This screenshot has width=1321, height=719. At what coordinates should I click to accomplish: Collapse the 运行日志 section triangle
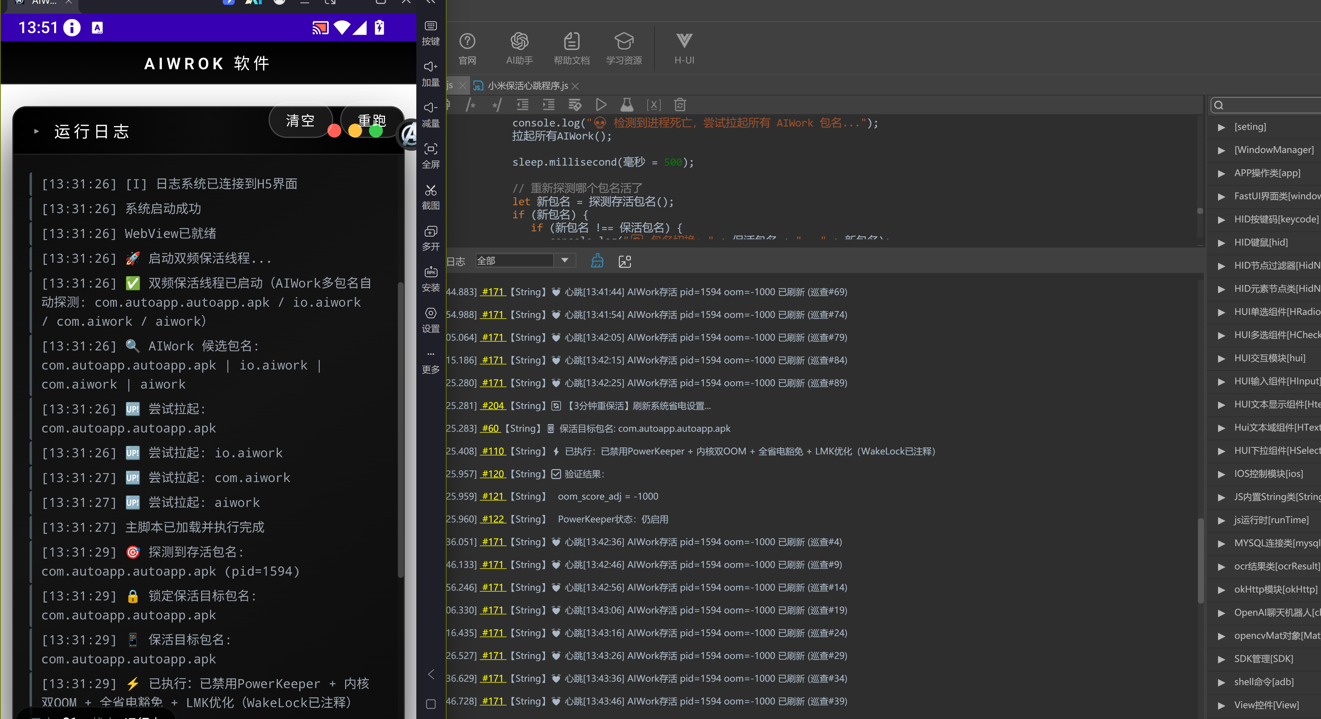point(37,131)
